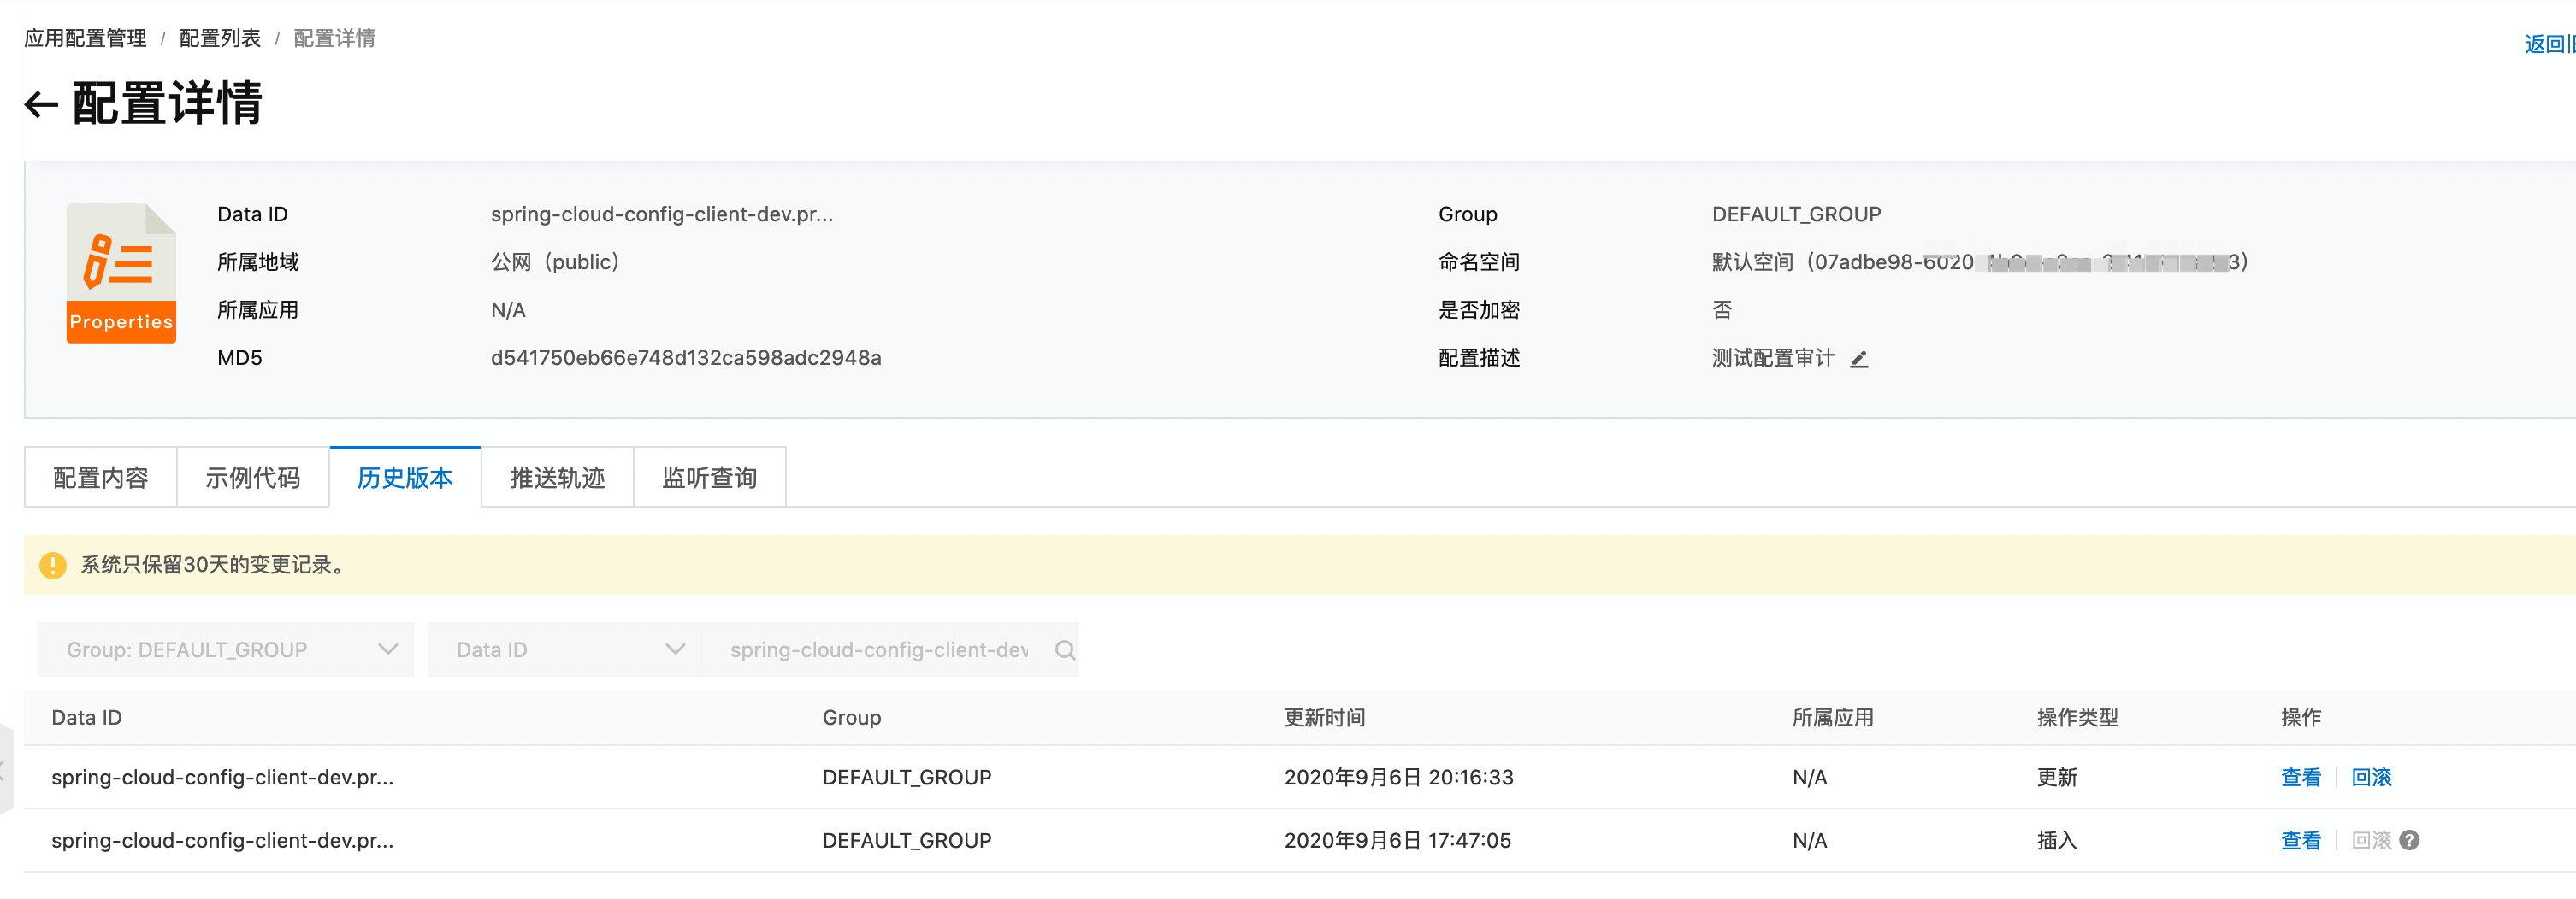Open the 监听查询 tab
The image size is (2576, 899).
click(x=709, y=479)
